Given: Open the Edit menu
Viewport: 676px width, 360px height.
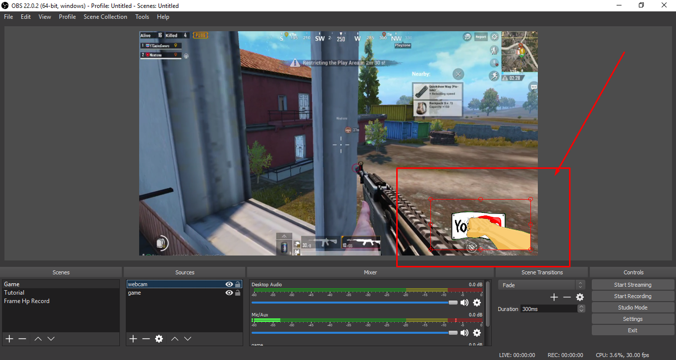Looking at the screenshot, I should tap(26, 17).
